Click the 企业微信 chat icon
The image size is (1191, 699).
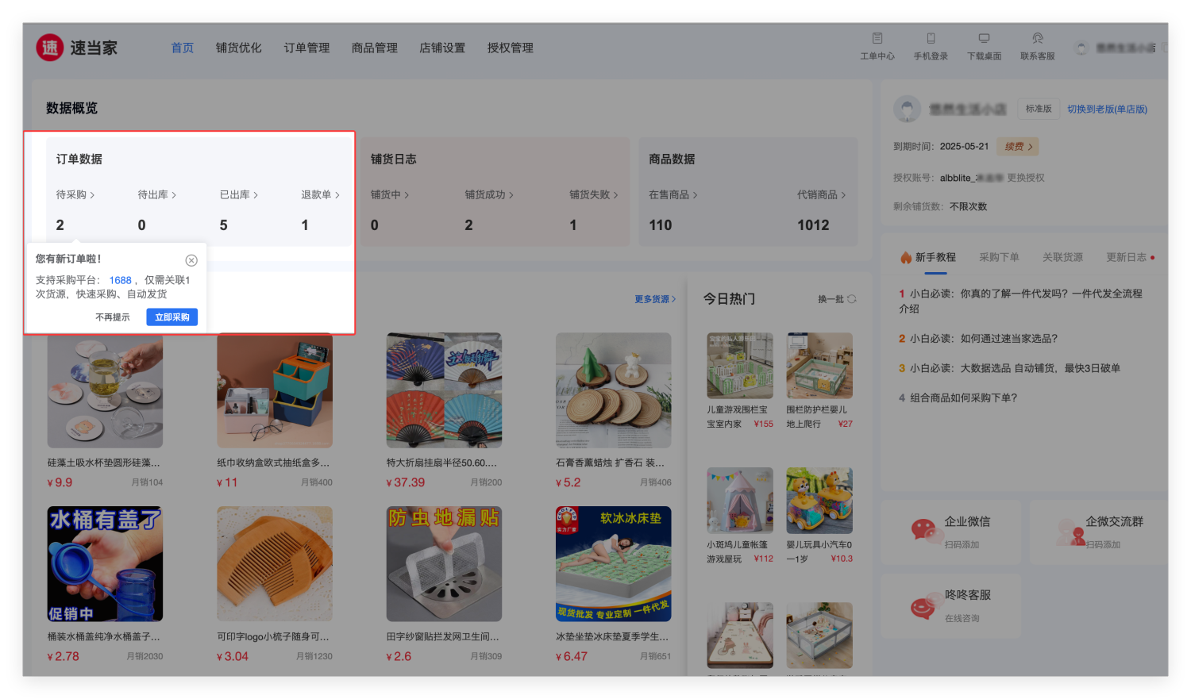923,530
